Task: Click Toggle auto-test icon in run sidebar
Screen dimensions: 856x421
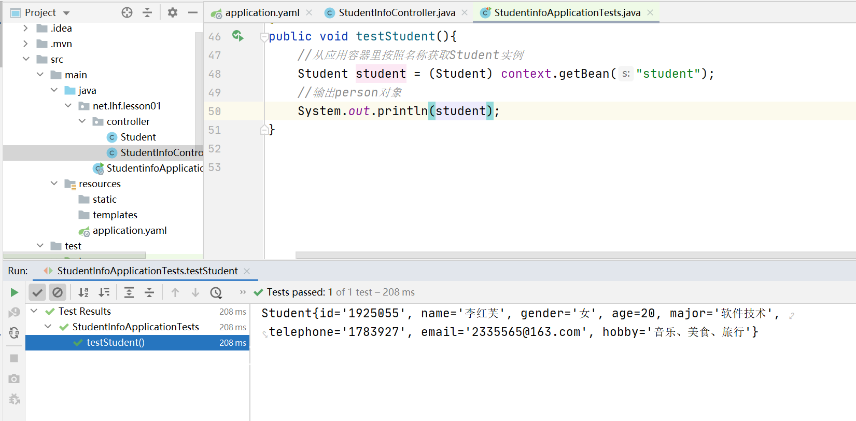Action: click(x=15, y=333)
